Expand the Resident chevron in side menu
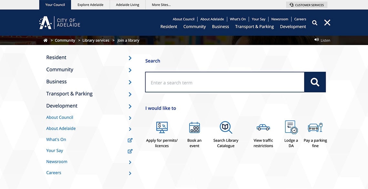The width and height of the screenshot is (368, 189). 130,58
